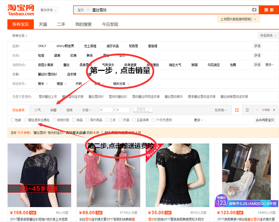
Task: Check the 包邮 free shipping checkbox
Action: (x=13, y=120)
